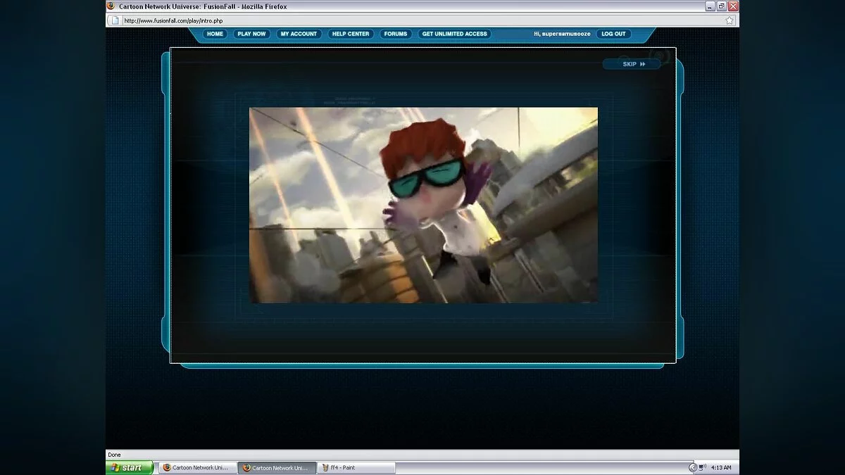Switch to ff4 - Paint in taskbar
845x475 pixels.
[x=356, y=467]
